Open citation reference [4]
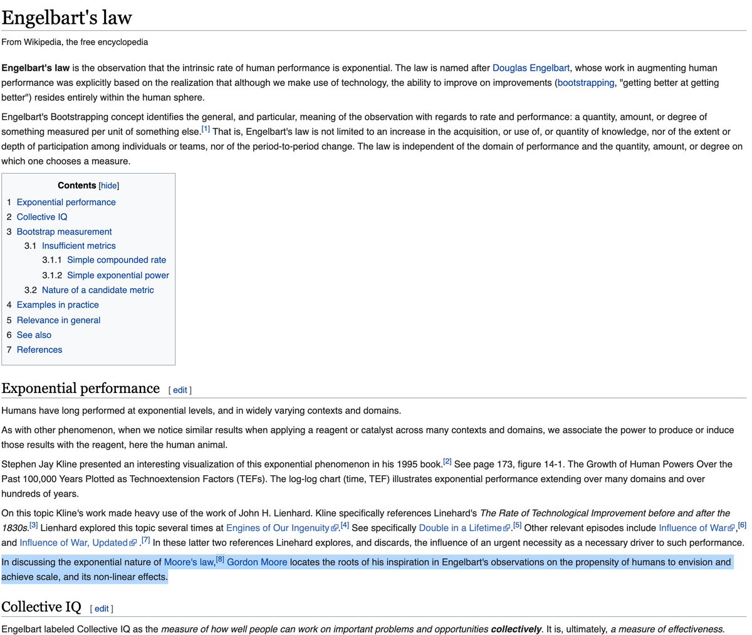Screen dimensions: 752x635 click(x=345, y=525)
